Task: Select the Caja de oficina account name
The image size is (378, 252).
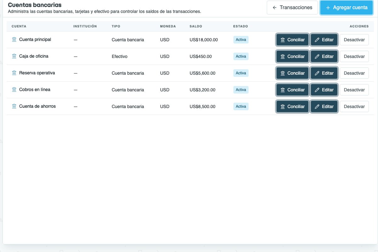Action: tap(34, 56)
